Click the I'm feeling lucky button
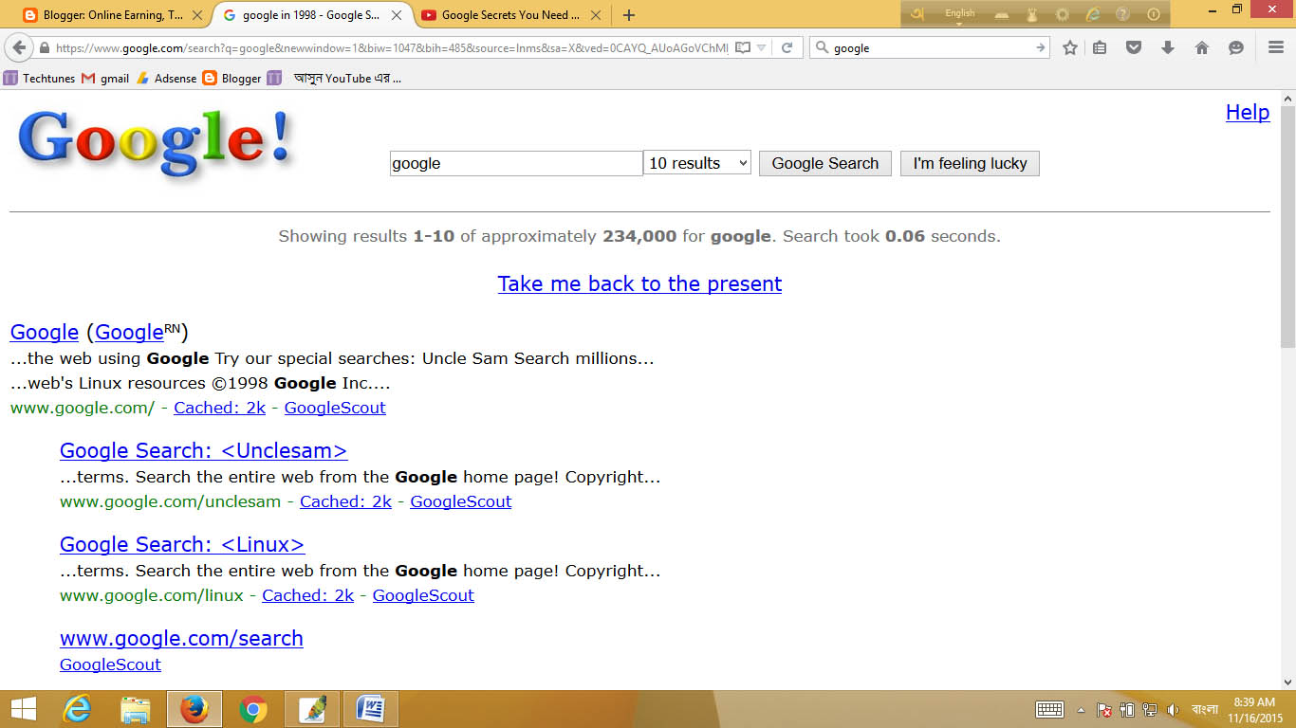The image size is (1296, 728). 970,163
